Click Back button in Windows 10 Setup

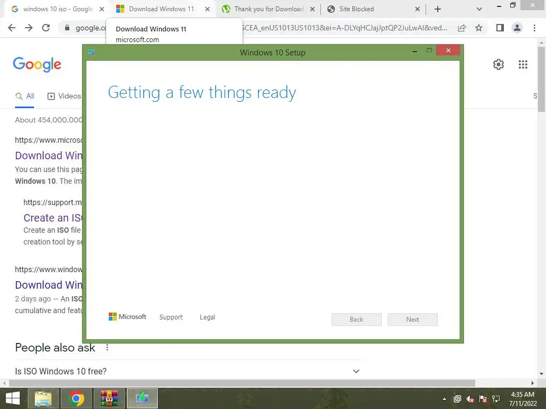(357, 320)
